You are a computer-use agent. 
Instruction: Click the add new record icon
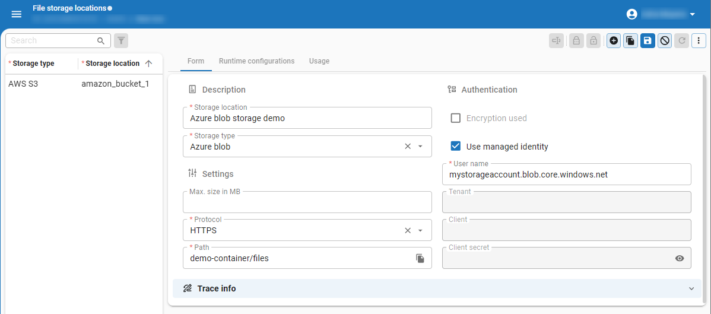pyautogui.click(x=614, y=40)
